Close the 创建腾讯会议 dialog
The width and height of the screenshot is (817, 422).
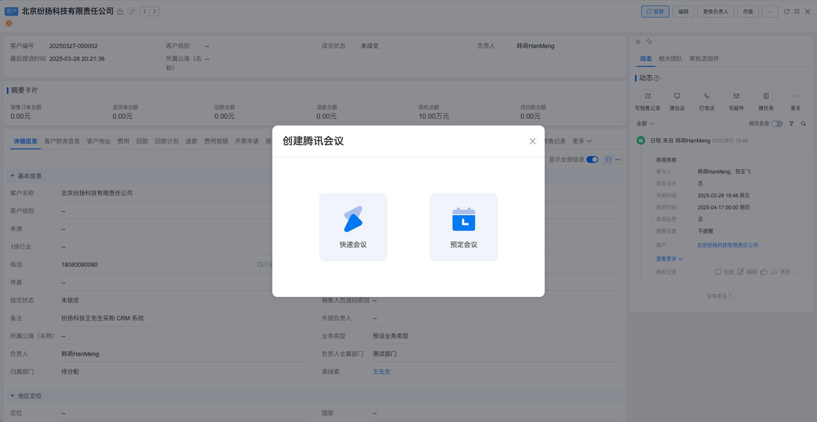(x=533, y=141)
